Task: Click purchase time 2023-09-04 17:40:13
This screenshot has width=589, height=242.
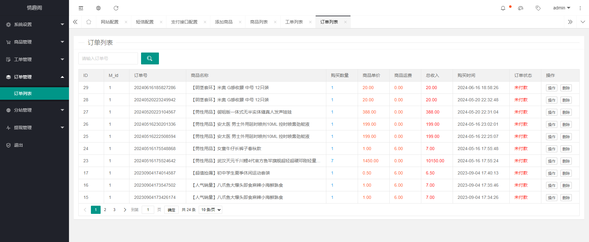Action: tap(478, 173)
